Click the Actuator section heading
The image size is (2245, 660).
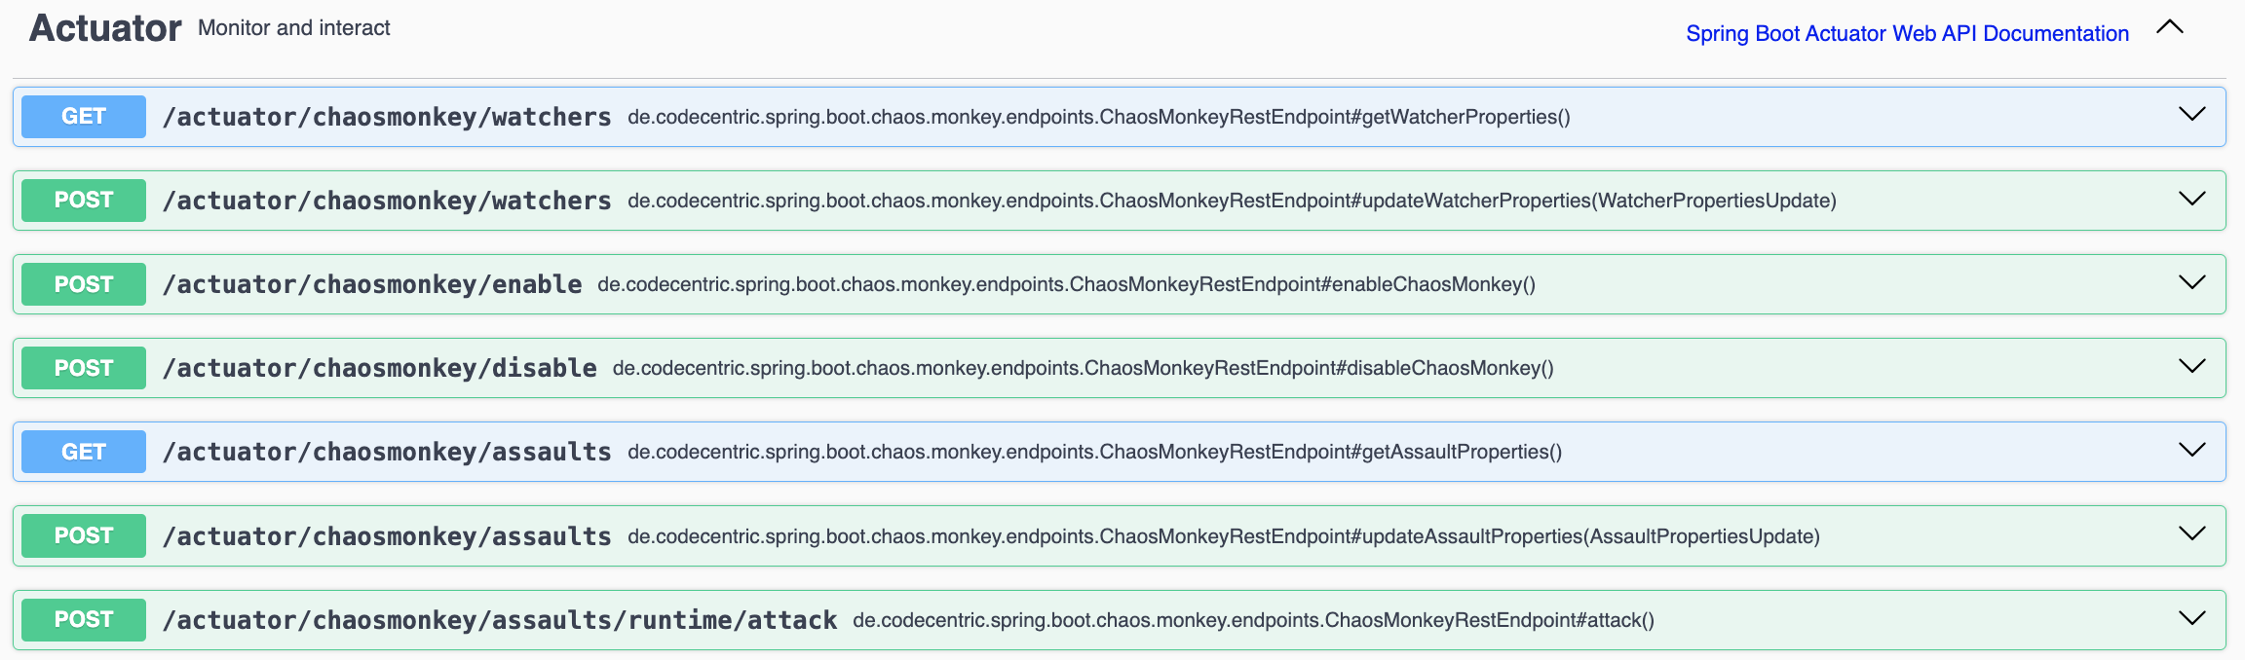tap(105, 28)
